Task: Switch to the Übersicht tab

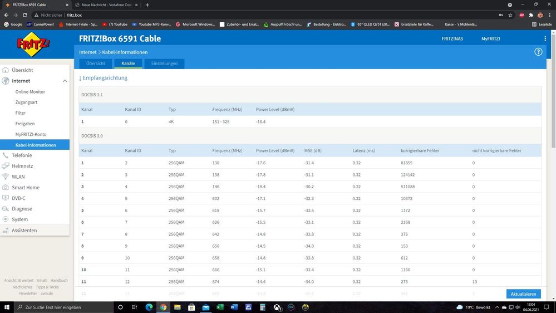Action: [x=95, y=63]
